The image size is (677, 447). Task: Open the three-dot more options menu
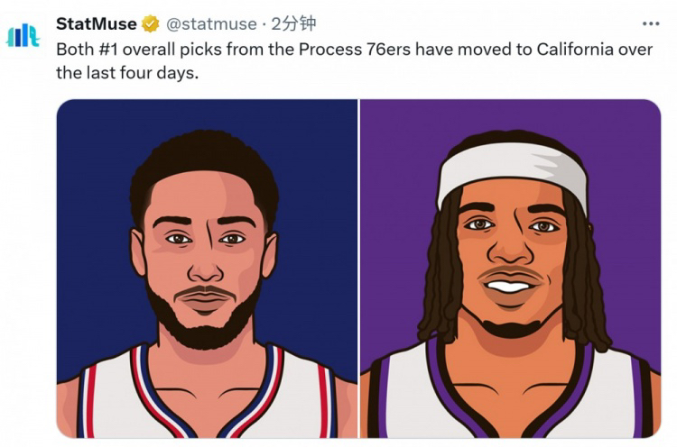[x=650, y=24]
